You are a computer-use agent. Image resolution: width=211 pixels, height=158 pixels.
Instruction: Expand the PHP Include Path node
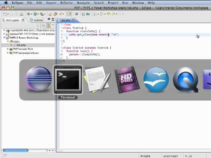(x=8, y=49)
